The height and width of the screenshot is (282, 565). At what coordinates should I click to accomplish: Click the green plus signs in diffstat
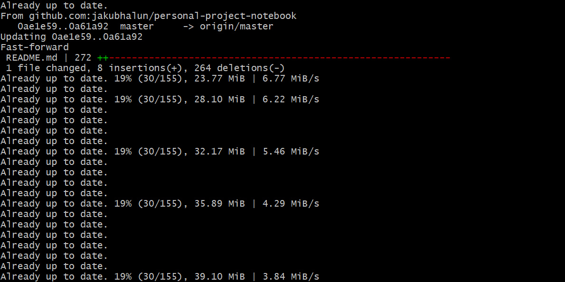(x=103, y=58)
